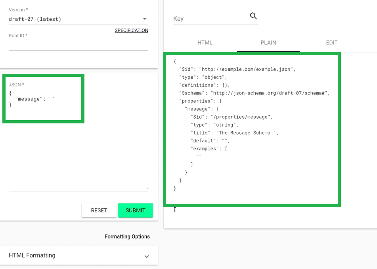Submit the JSON with SUBMIT button
This screenshot has width=377, height=269.
click(136, 211)
